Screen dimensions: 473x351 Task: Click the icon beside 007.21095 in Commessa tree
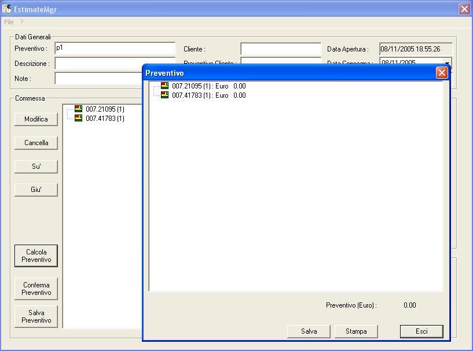78,109
